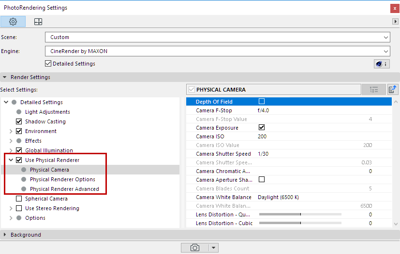Screen dimensions: 400x254
Task: Expand the Use Stereo Rendering node
Action: [11, 208]
